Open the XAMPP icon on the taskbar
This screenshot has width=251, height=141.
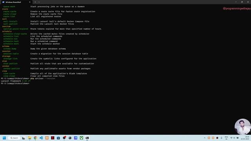pos(47,138)
